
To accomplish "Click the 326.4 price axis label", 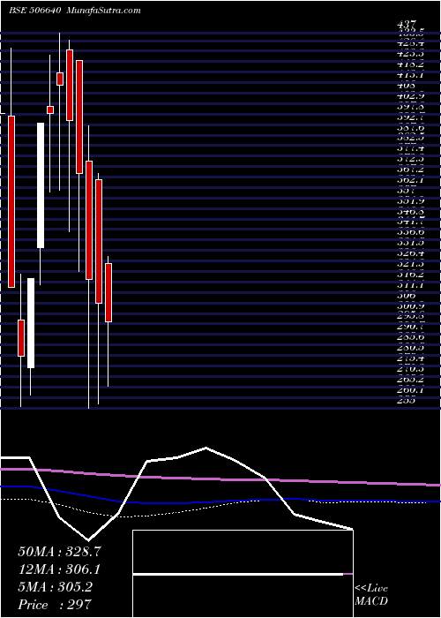I will [x=411, y=254].
